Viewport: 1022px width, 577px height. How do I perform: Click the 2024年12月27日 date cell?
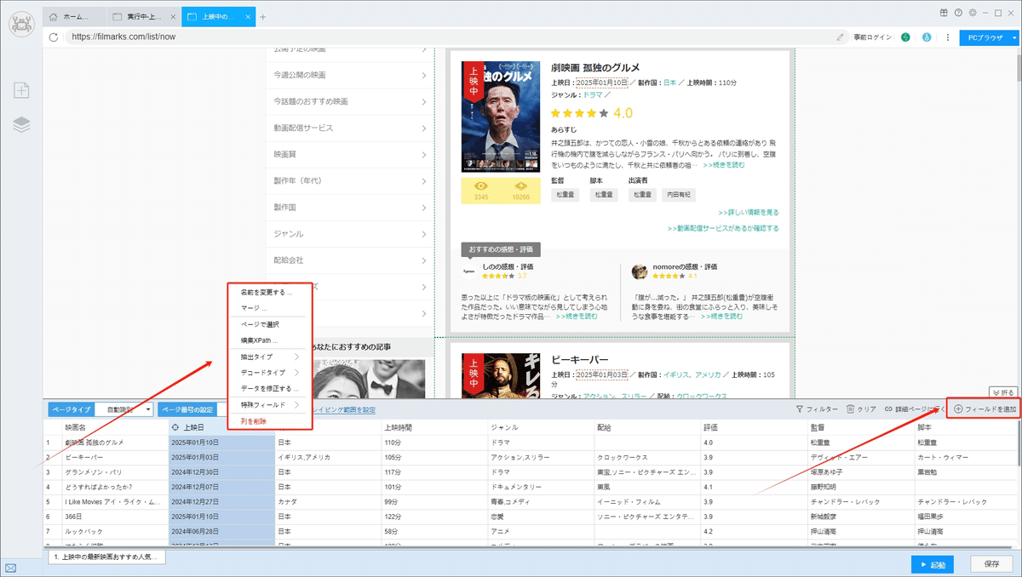pos(222,502)
